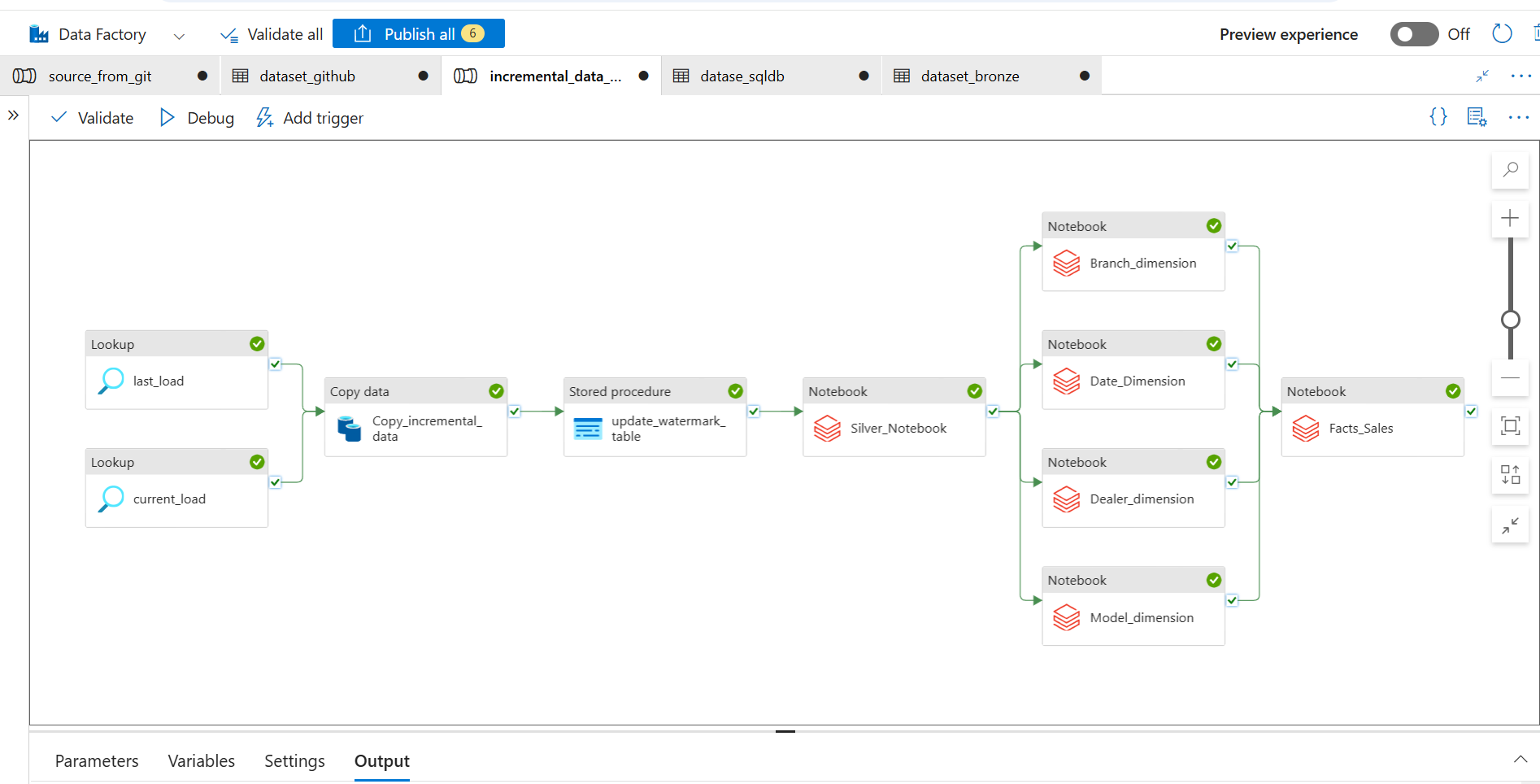
Task: Open the pipeline toolbar more options ellipsis
Action: (1519, 118)
